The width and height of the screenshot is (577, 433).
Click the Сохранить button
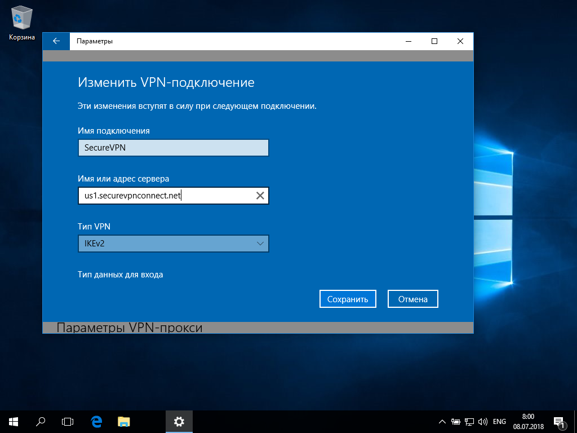pos(348,299)
